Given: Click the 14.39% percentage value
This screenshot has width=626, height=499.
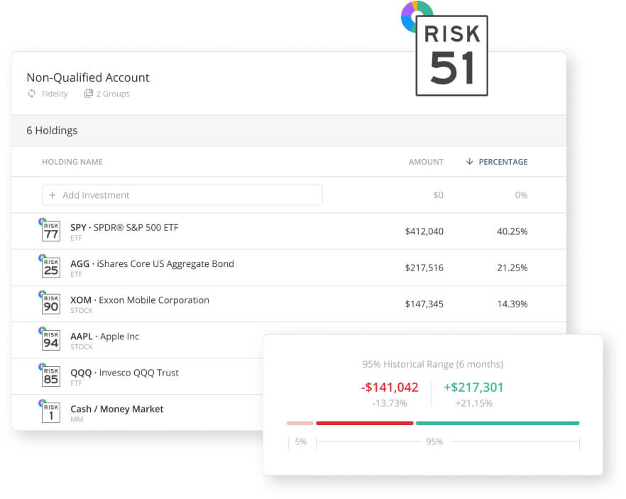Looking at the screenshot, I should click(512, 304).
